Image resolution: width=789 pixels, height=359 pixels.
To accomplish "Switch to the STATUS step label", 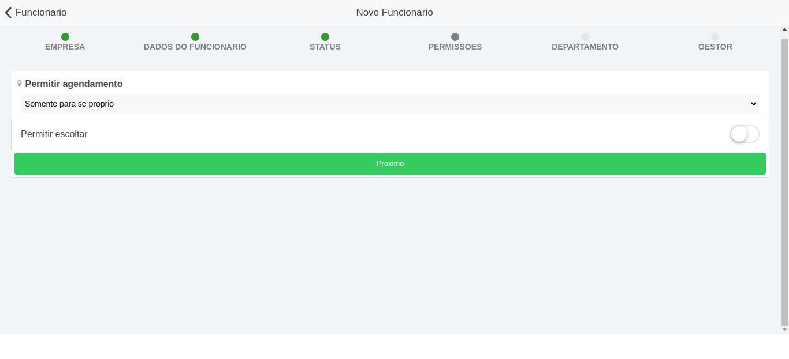I will click(325, 47).
